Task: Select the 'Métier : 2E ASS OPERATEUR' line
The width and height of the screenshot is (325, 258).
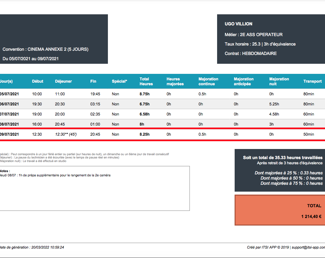Action: pyautogui.click(x=253, y=35)
